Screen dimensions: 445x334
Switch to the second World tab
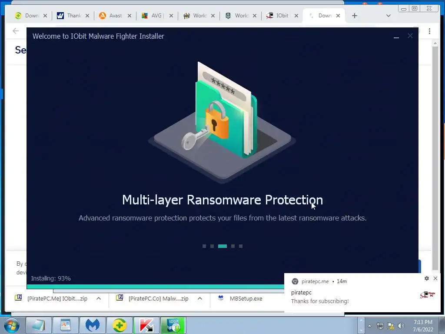point(237,16)
